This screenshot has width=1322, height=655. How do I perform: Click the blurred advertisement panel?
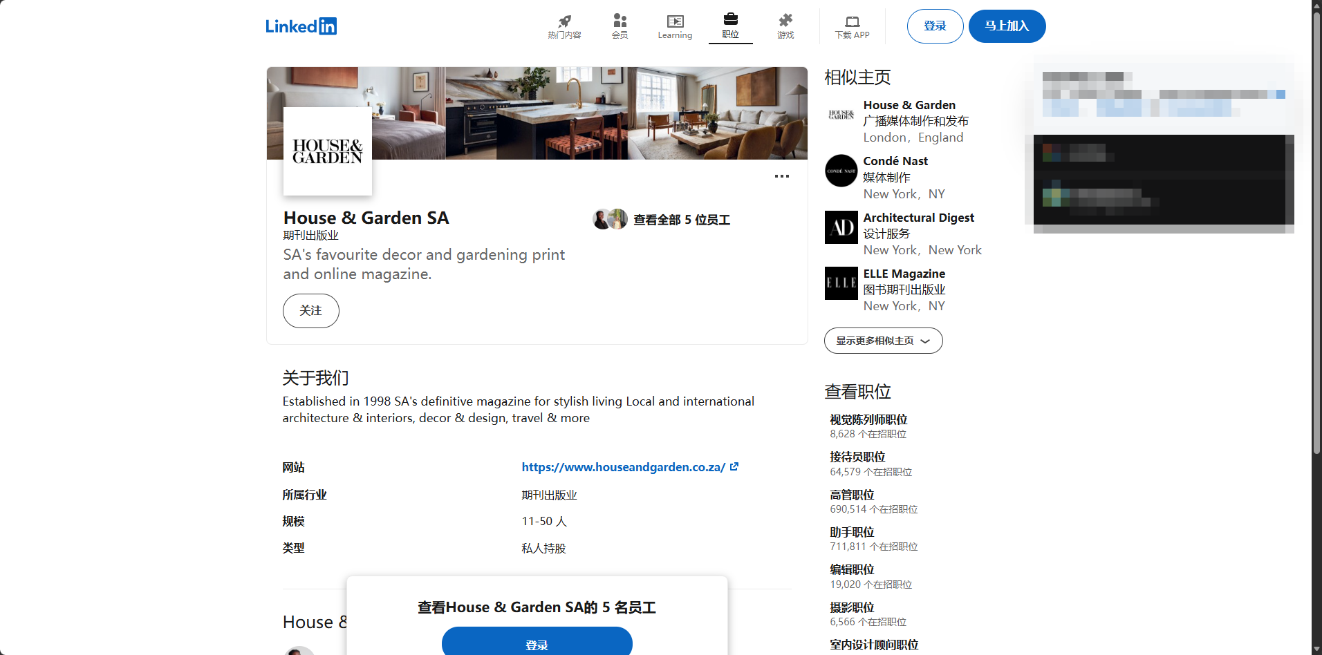point(1164,144)
